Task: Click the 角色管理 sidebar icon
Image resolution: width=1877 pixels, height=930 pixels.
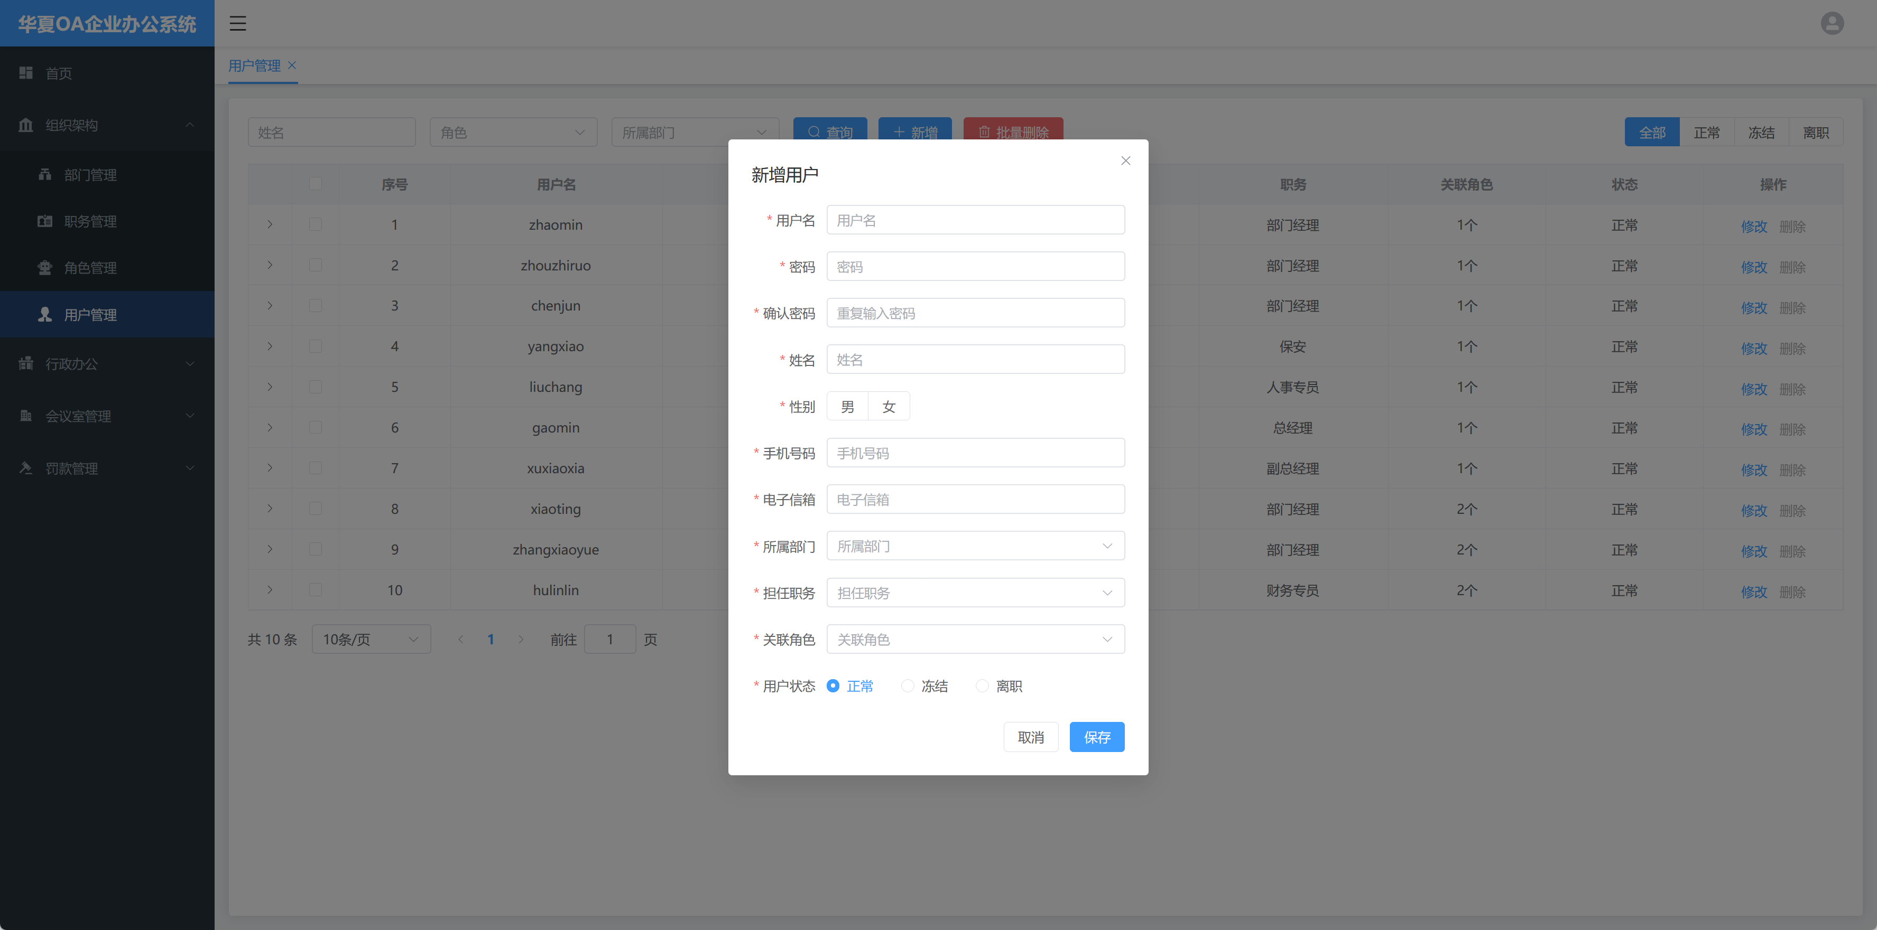Action: [45, 268]
